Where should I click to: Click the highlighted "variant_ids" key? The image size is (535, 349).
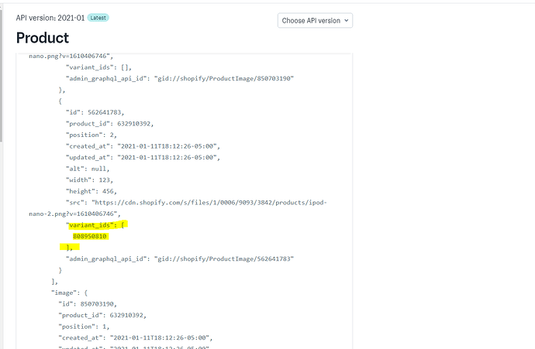pyautogui.click(x=90, y=225)
